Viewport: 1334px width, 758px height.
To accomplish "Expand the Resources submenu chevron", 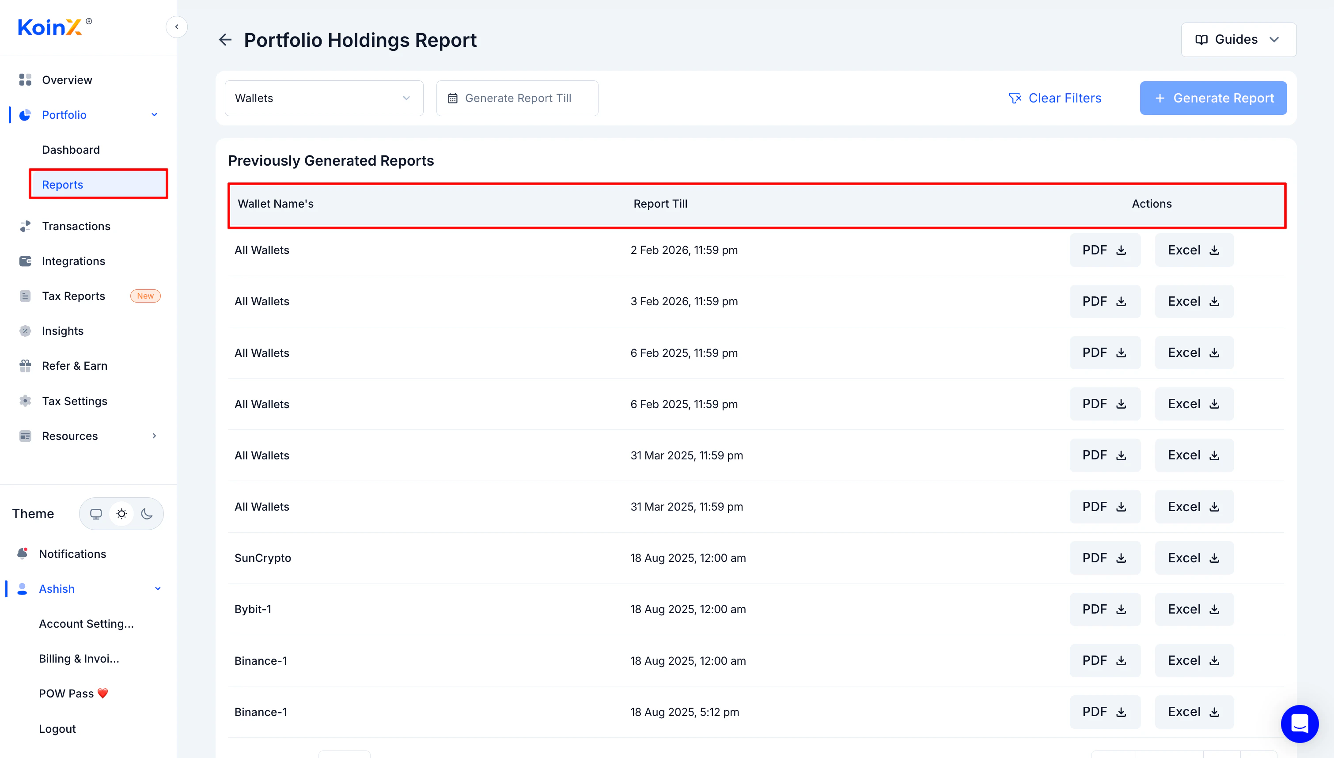I will tap(154, 436).
